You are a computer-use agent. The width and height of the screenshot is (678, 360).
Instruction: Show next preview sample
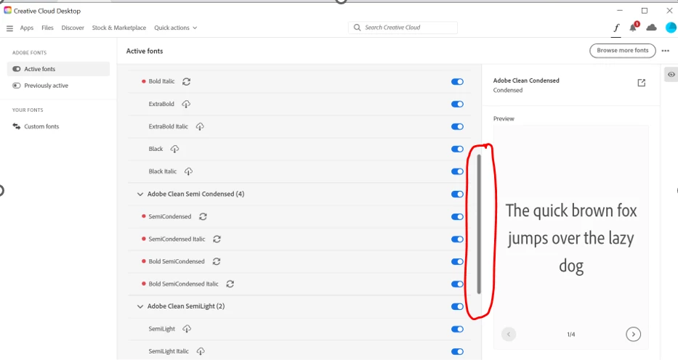point(633,334)
